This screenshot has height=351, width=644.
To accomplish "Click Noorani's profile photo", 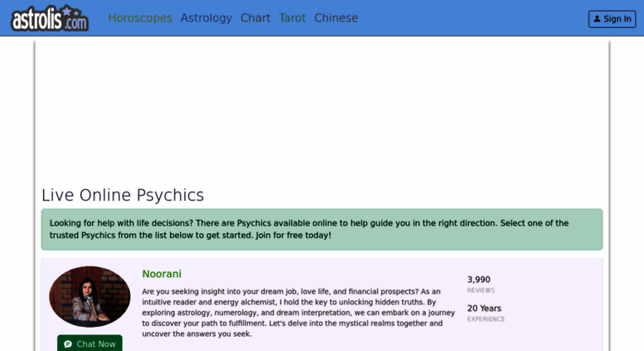I will point(90,297).
